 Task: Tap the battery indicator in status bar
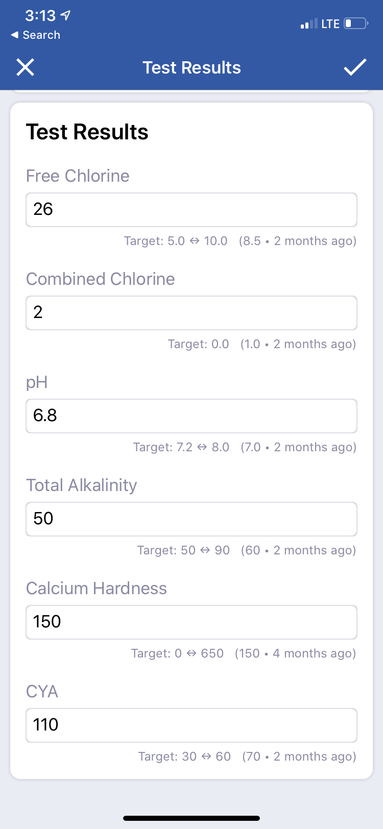click(356, 23)
